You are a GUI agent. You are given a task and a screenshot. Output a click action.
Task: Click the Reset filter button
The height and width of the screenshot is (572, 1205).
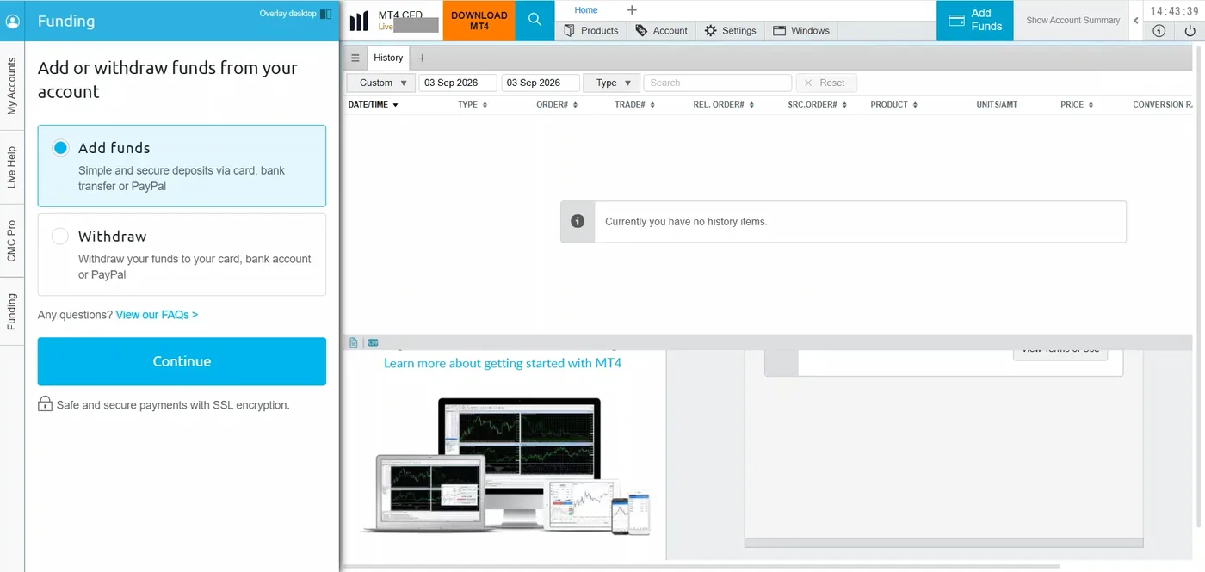tap(826, 83)
